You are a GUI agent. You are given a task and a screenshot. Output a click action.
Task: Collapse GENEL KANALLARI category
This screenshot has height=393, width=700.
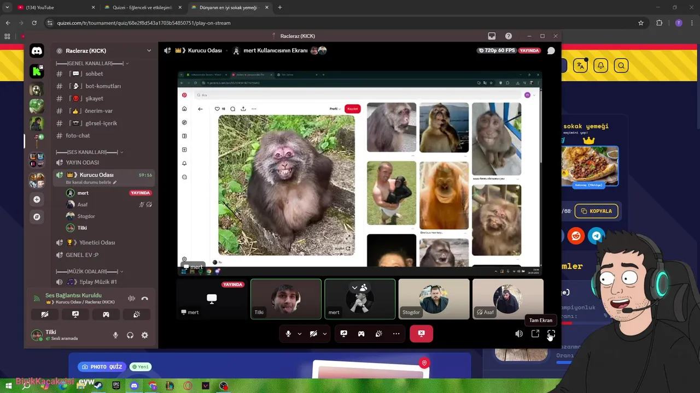(92, 63)
